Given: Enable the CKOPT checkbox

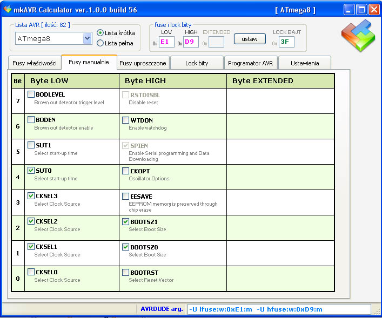Looking at the screenshot, I should [125, 171].
